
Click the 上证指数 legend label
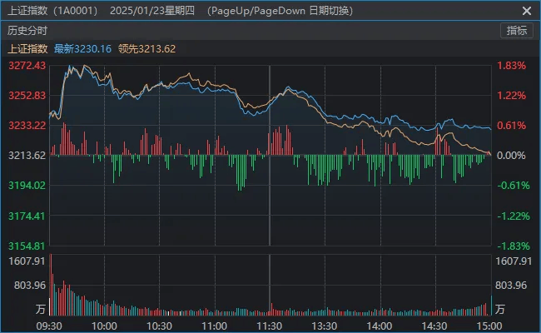click(x=27, y=49)
